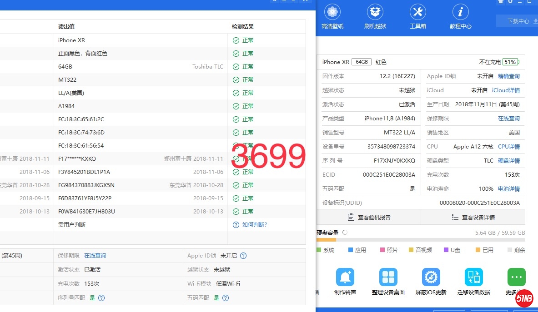Open the iCloud详情 link
538x312 pixels.
pyautogui.click(x=506, y=90)
